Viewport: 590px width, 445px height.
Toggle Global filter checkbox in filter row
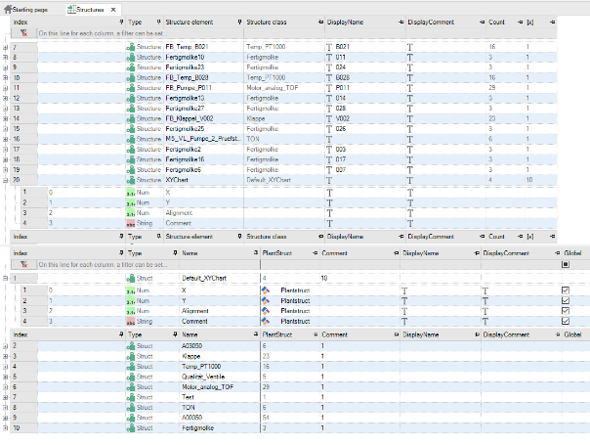[566, 264]
